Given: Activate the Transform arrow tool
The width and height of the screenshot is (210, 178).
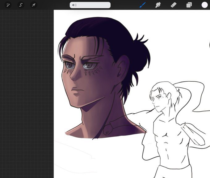Looking at the screenshot, I should tap(34, 5).
